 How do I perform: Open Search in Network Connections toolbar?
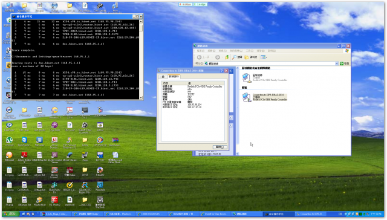click(237, 57)
